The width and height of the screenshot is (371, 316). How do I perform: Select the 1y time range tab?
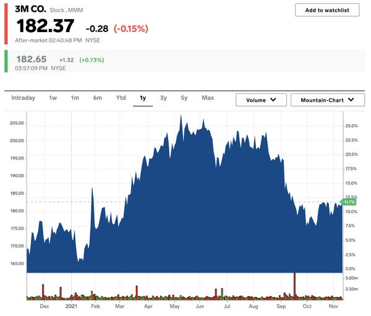pos(143,98)
